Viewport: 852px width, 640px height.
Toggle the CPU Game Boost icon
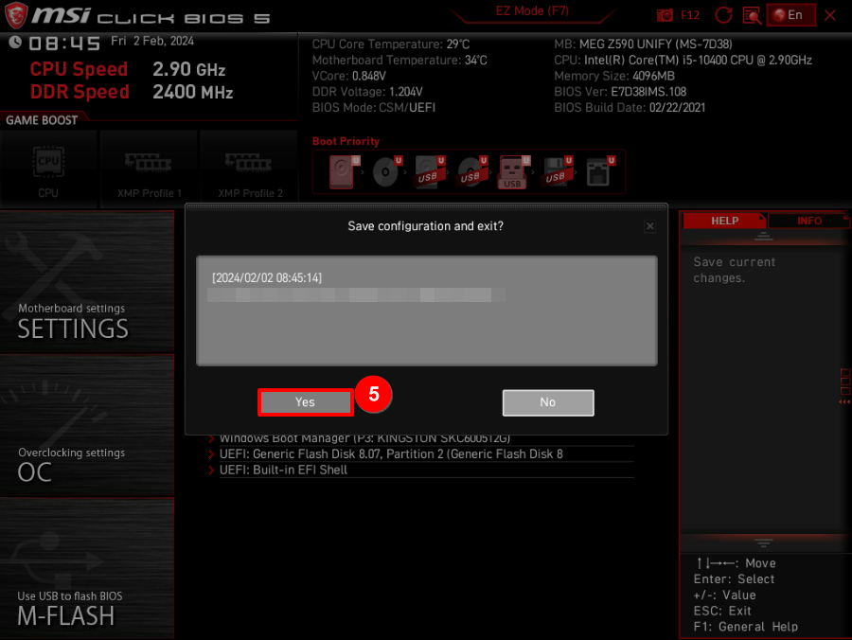[x=48, y=169]
